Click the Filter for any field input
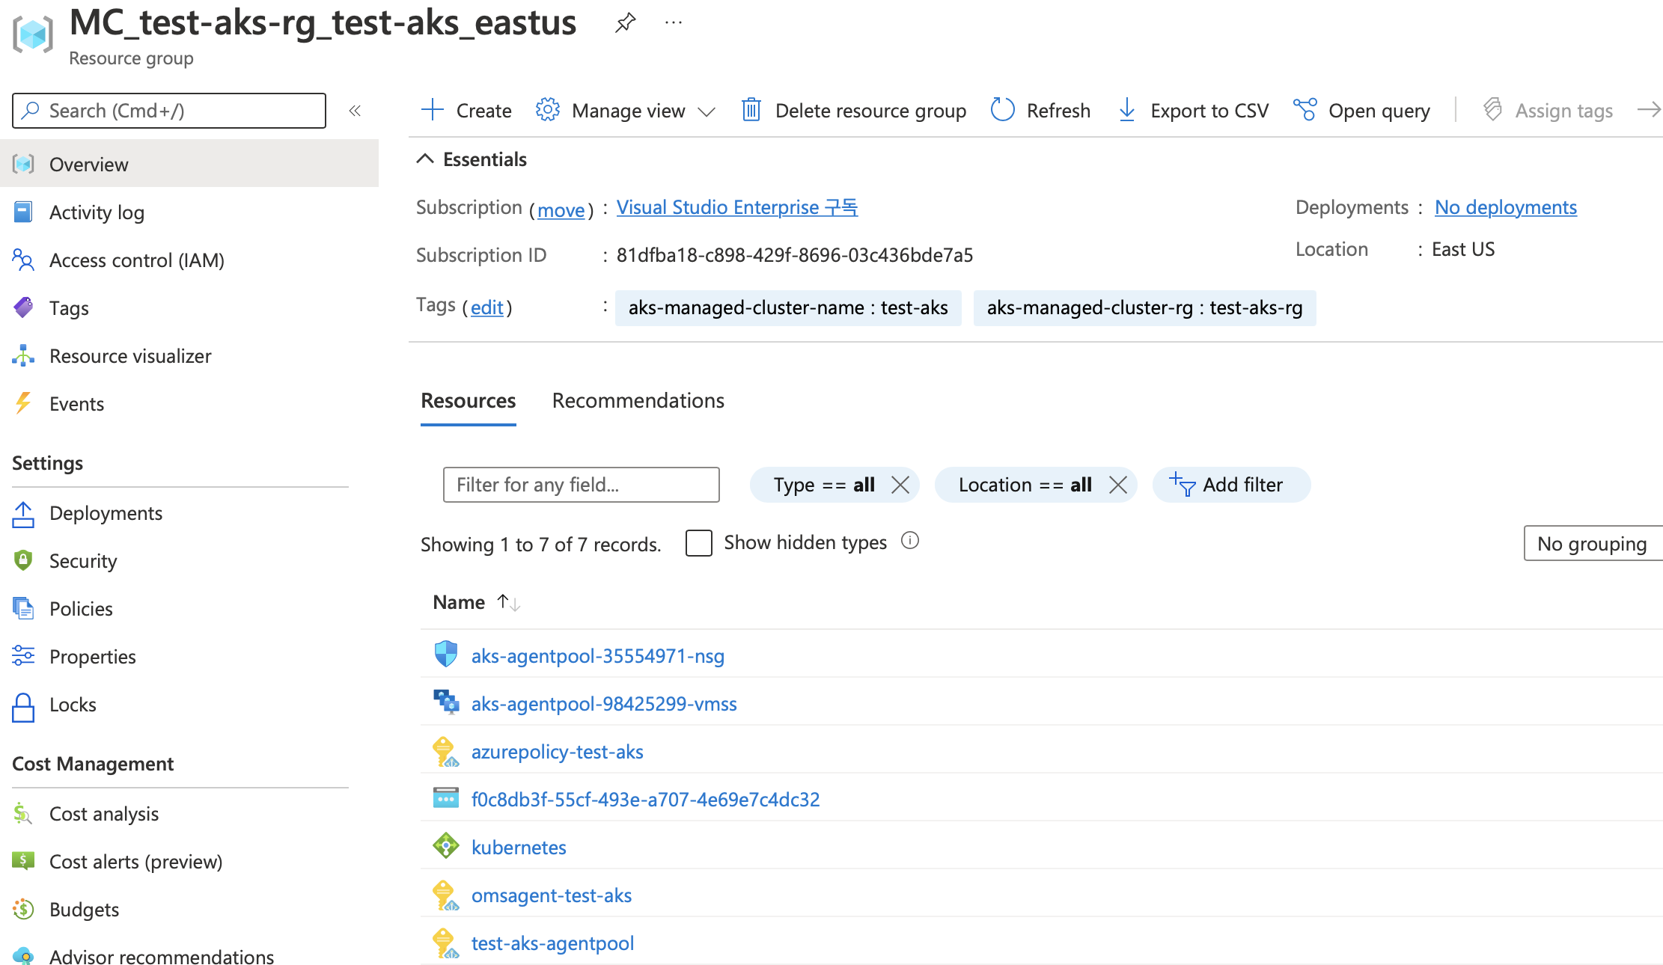Screen dimensions: 1663x965 click(x=581, y=485)
